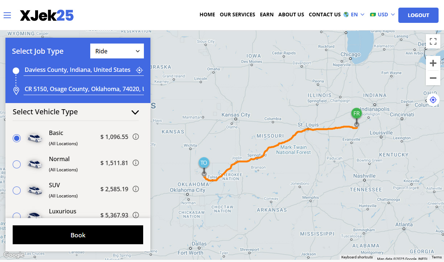444x262 pixels.
Task: Zoom in on the map
Action: point(433,64)
